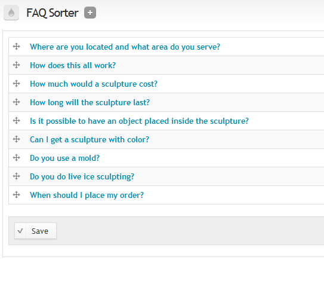Select 'When should I place my order?' link
The width and height of the screenshot is (324, 287).
(87, 196)
